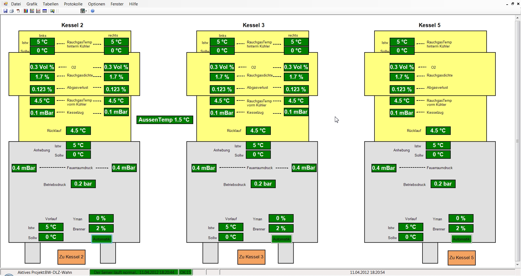Toggle the Automatik mode for Kessel 5
The width and height of the screenshot is (521, 276).
[461, 239]
